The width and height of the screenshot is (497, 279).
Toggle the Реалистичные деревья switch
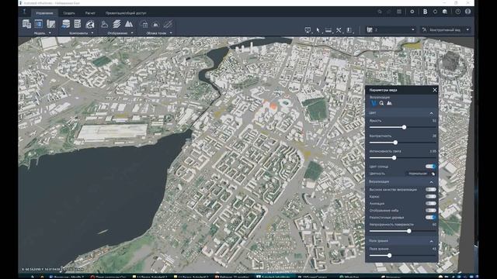click(x=431, y=217)
